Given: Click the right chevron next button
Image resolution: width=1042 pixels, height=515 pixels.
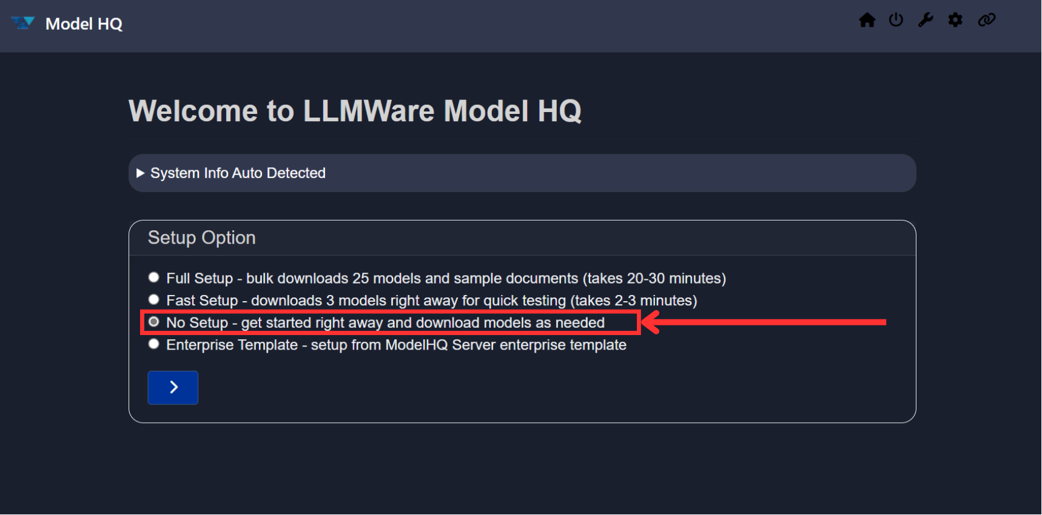Looking at the screenshot, I should tap(173, 388).
